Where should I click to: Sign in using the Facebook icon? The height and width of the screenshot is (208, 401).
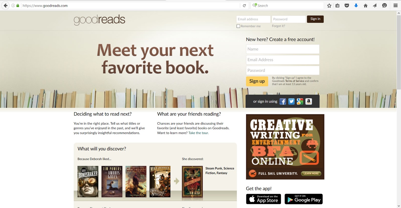283,101
